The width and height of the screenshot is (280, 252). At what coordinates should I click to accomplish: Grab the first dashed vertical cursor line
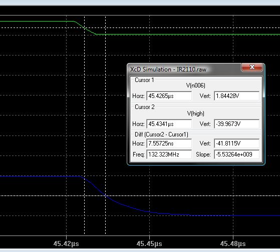click(x=85, y=125)
